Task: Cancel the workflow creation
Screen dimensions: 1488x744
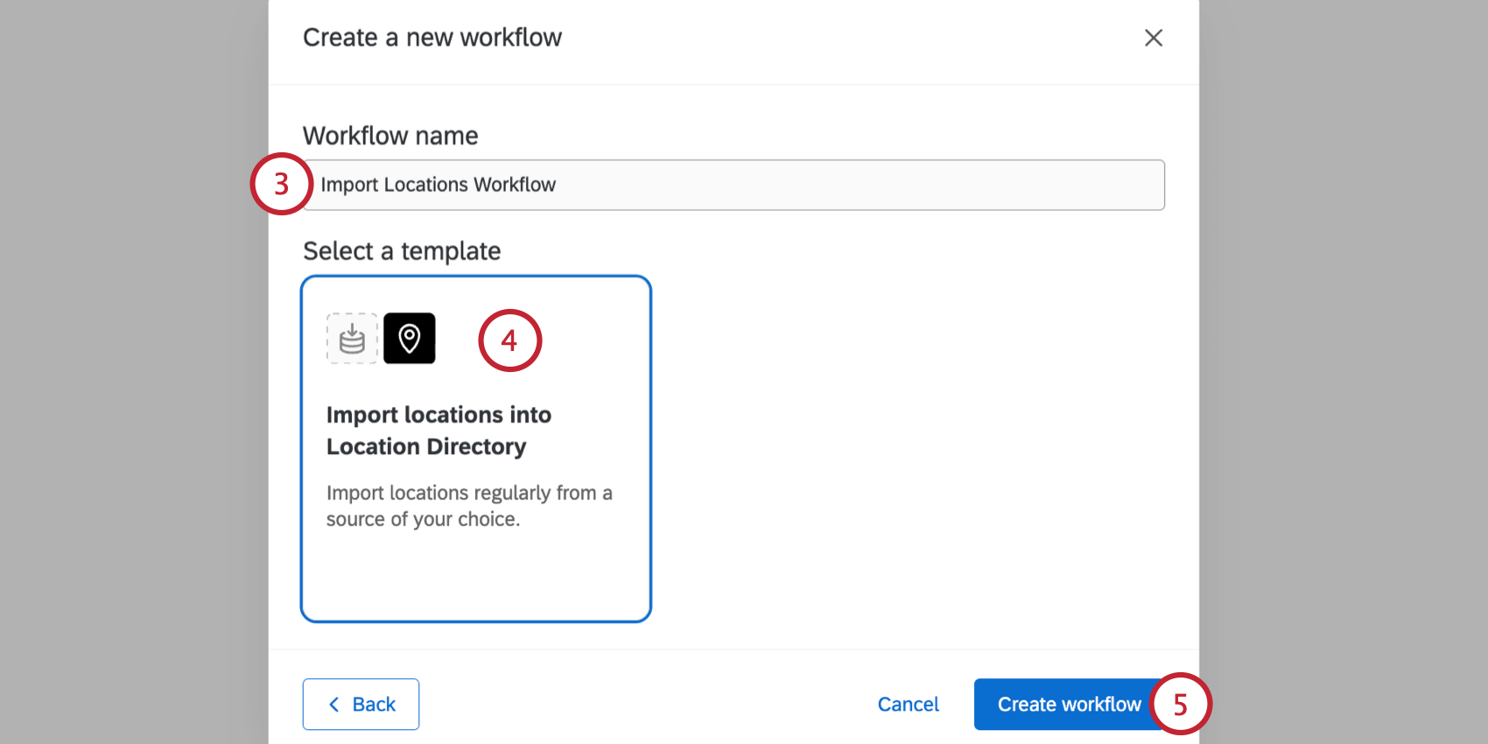Action: pos(908,705)
